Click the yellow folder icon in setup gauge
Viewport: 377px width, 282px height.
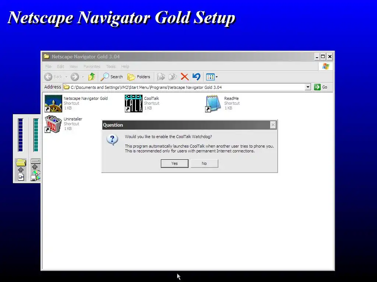pyautogui.click(x=21, y=163)
